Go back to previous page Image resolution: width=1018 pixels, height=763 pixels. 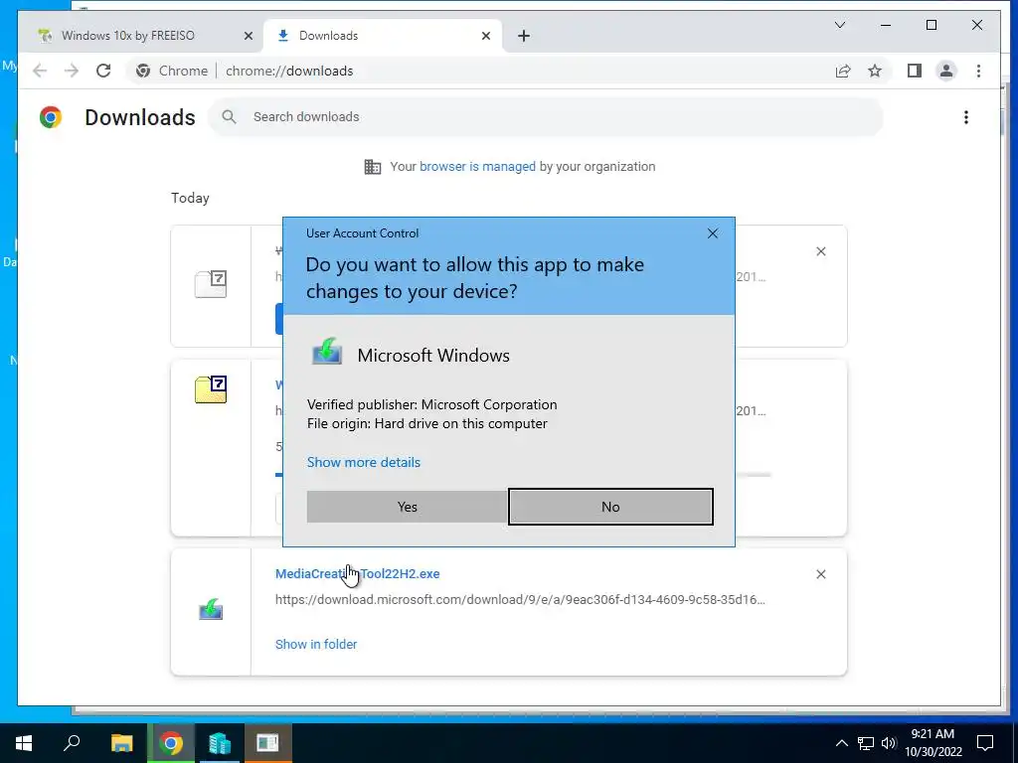(x=40, y=71)
